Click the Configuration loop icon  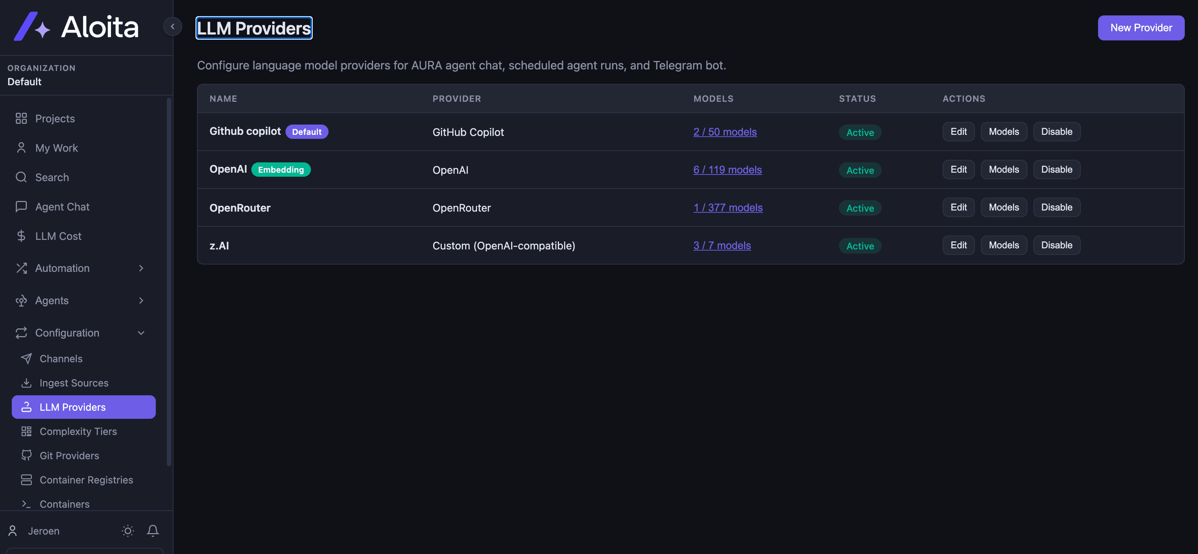pos(21,333)
